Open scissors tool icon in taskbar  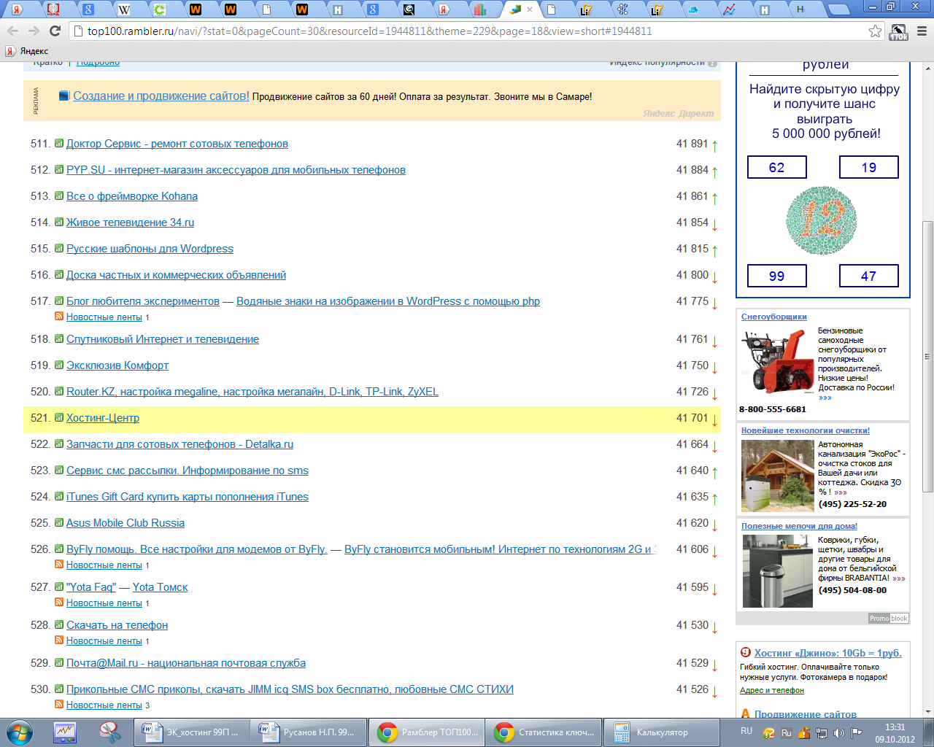pyautogui.click(x=110, y=732)
